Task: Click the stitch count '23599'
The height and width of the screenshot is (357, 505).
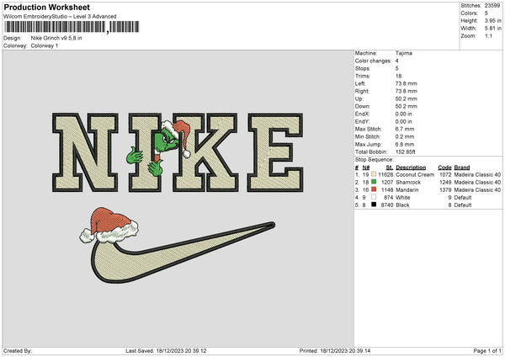Action: click(492, 6)
